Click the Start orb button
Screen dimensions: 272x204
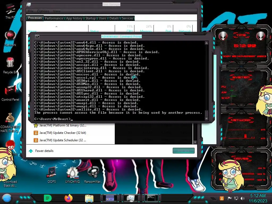click(x=7, y=198)
